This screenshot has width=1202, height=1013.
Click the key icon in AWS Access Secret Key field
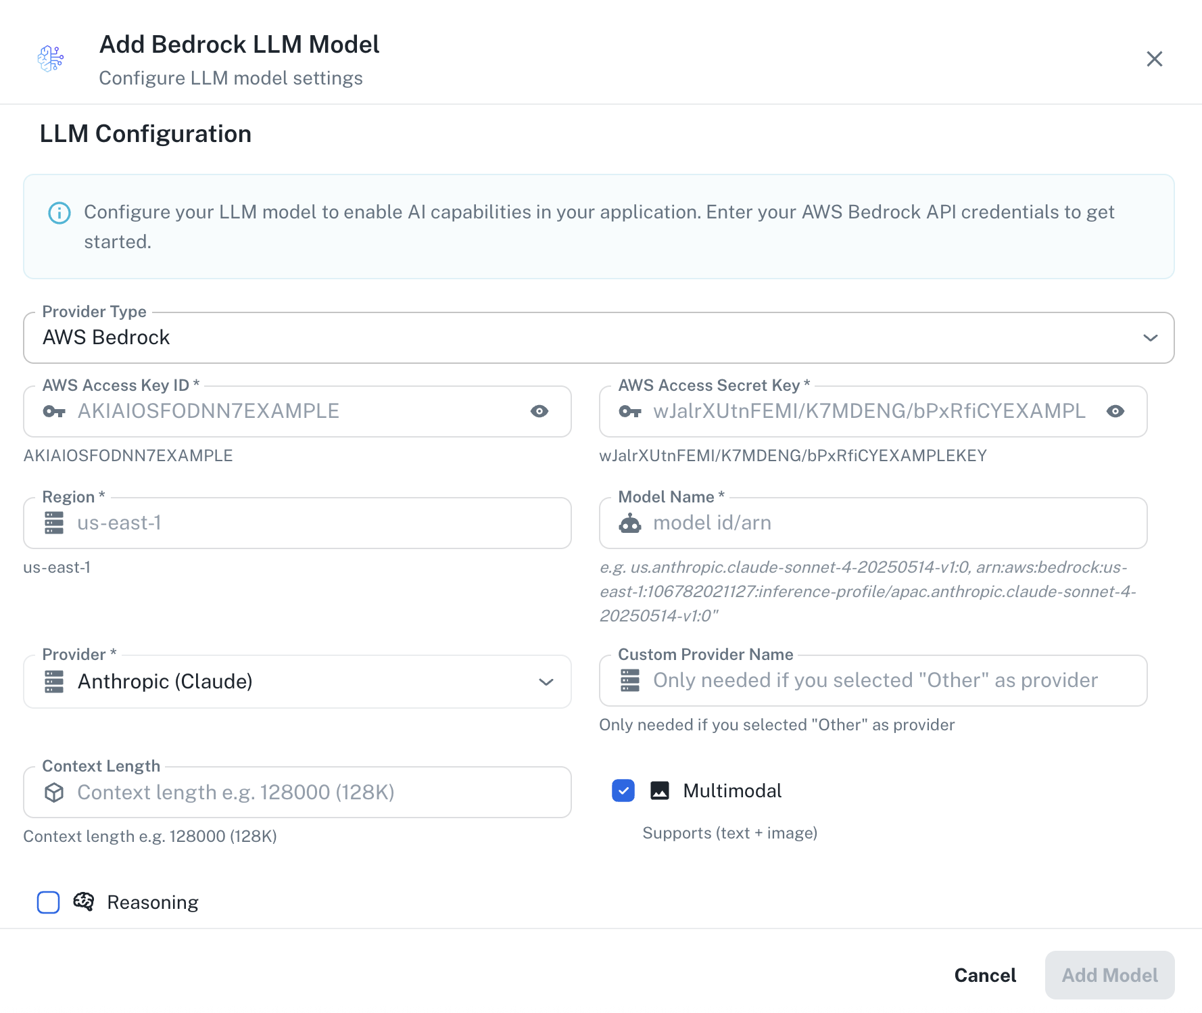tap(631, 411)
